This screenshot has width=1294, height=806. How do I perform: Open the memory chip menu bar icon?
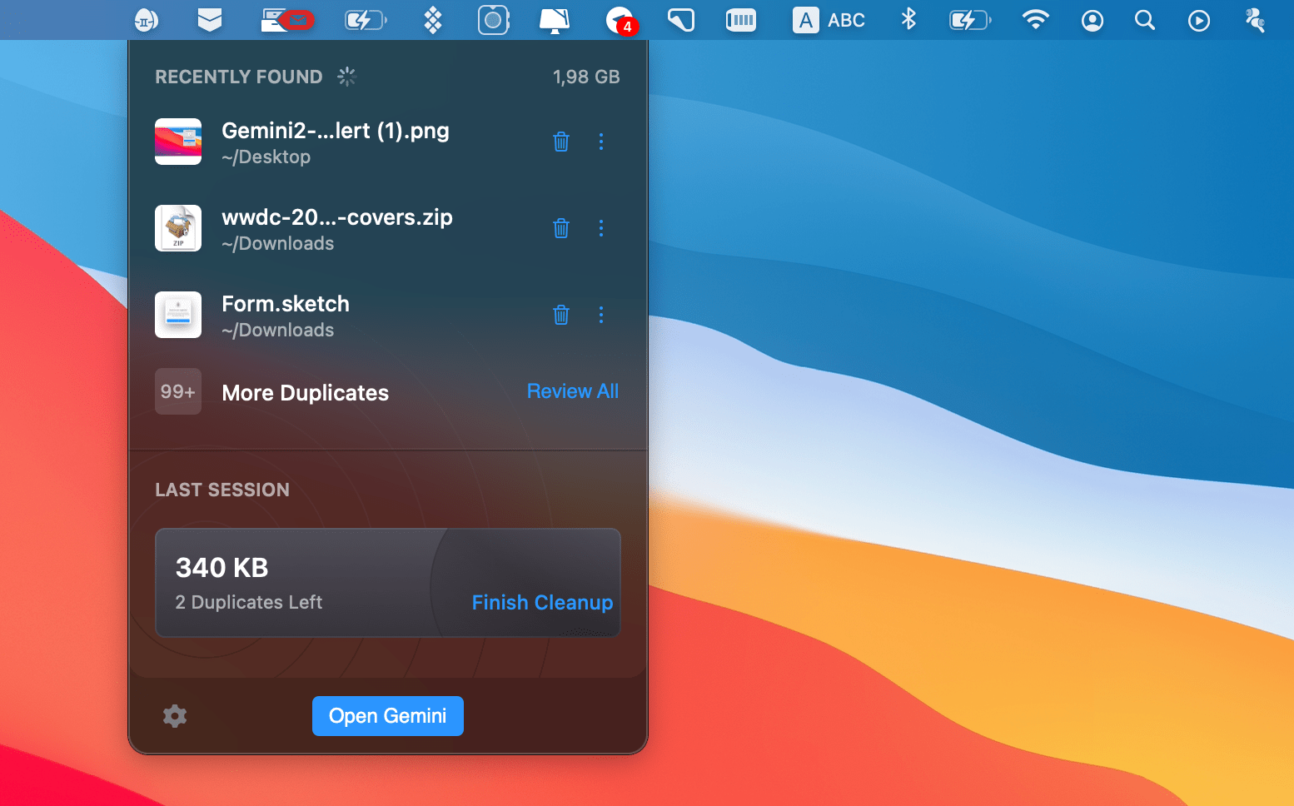tap(741, 20)
